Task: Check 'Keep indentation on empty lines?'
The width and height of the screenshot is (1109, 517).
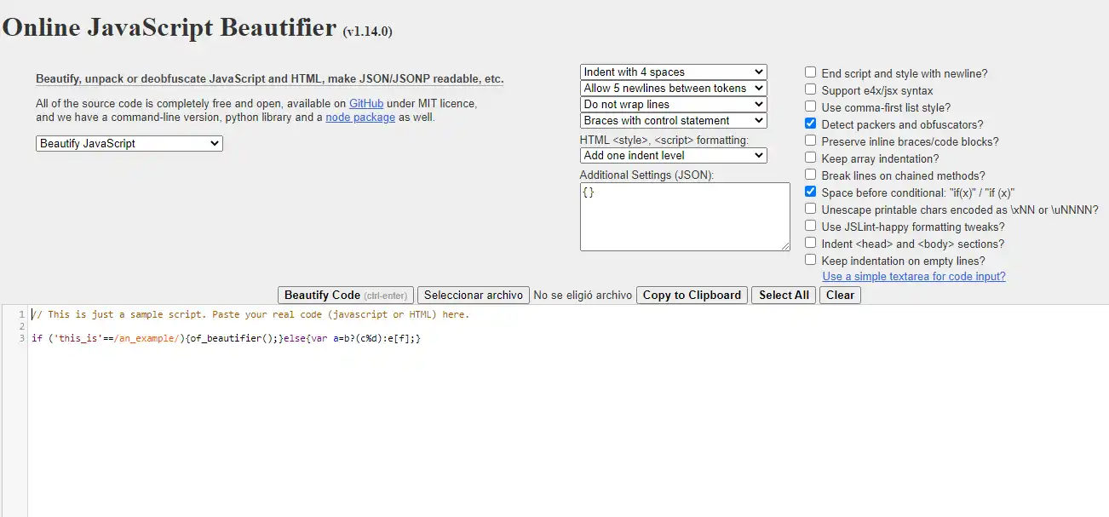Action: click(x=810, y=260)
